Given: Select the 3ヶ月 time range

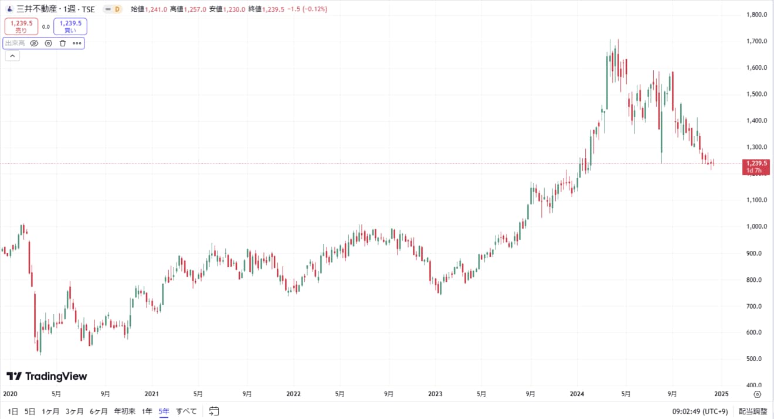Looking at the screenshot, I should point(74,411).
